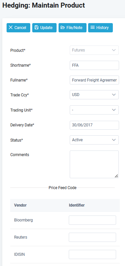Screen dimensions: 125x266
Task: Open the Status dropdown showing Active
Action: point(94,140)
